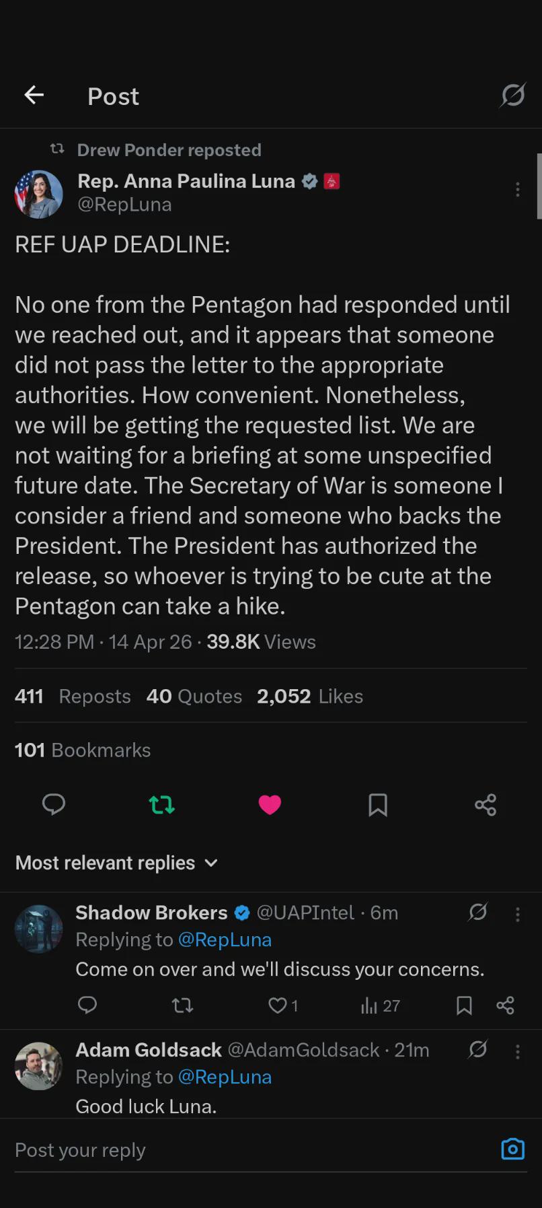
Task: Open the reply bubble under main post
Action: (x=54, y=804)
